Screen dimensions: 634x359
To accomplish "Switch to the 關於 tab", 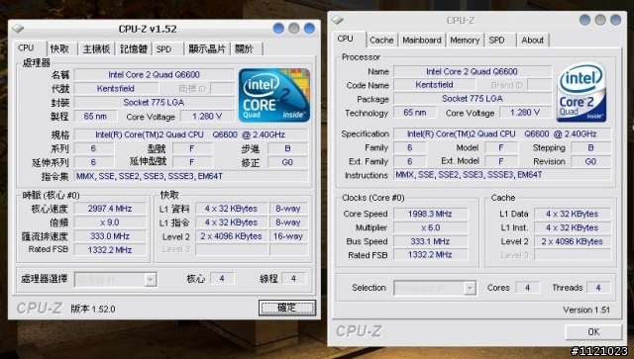I will [245, 48].
